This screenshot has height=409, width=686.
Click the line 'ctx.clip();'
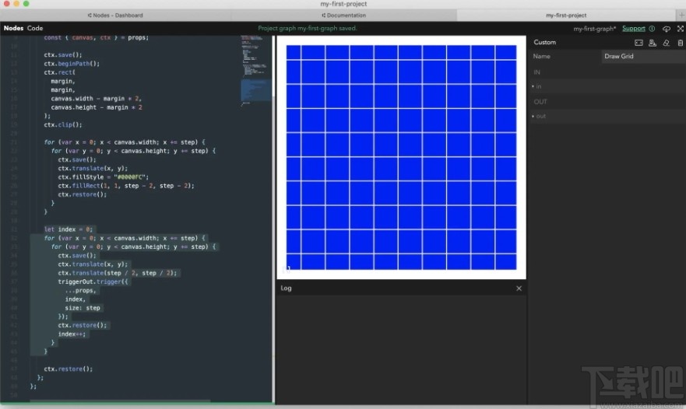(x=63, y=125)
